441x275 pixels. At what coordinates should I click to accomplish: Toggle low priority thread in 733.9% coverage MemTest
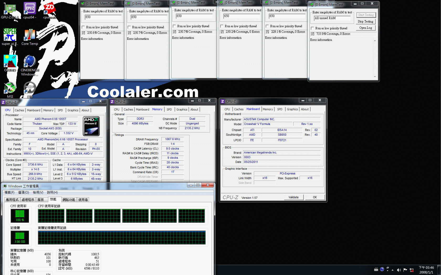tap(312, 28)
